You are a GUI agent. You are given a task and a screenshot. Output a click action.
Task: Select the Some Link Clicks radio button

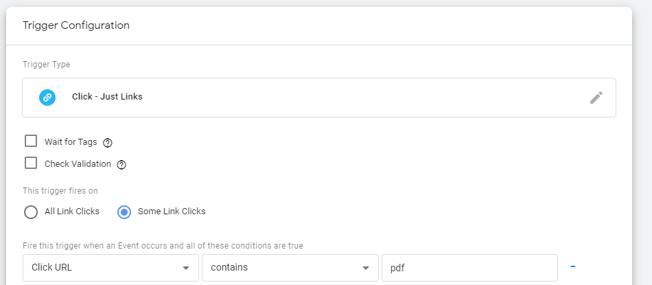coord(124,212)
